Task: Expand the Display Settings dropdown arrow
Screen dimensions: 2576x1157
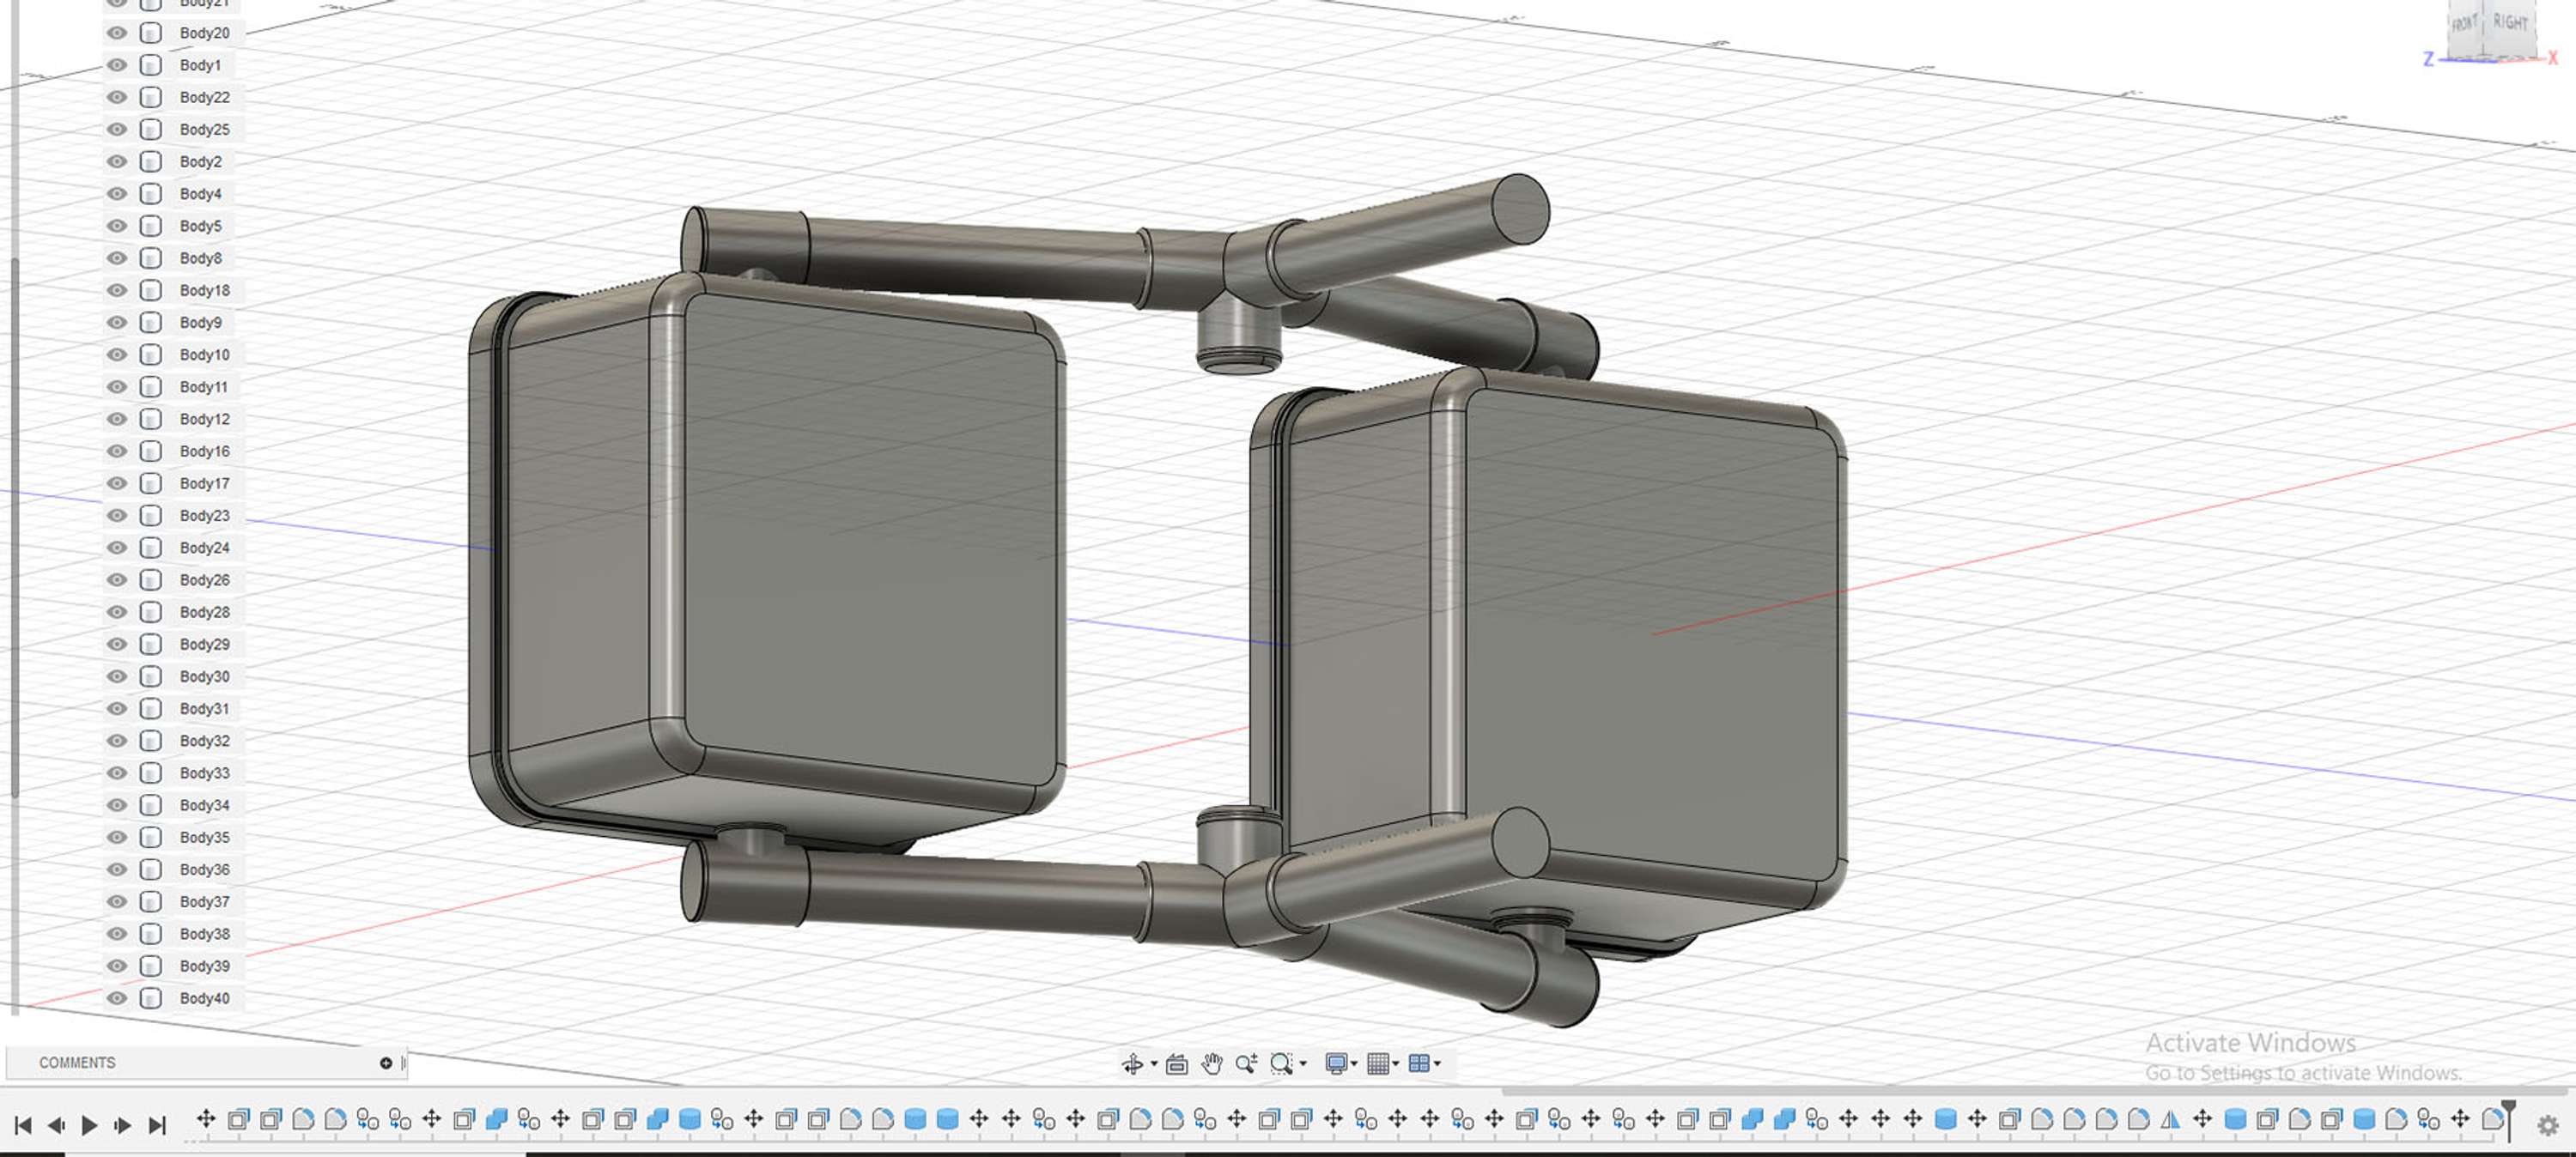Action: (1354, 1064)
